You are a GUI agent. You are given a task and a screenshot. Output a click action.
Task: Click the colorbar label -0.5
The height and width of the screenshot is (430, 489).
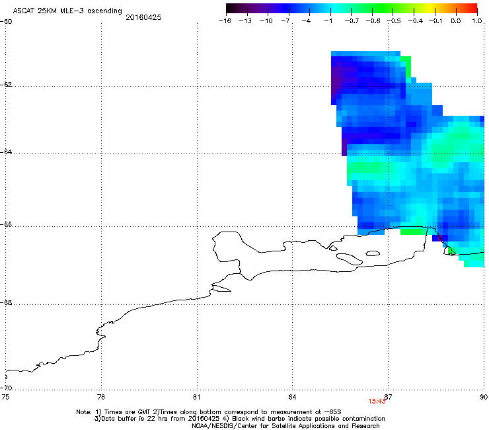394,21
